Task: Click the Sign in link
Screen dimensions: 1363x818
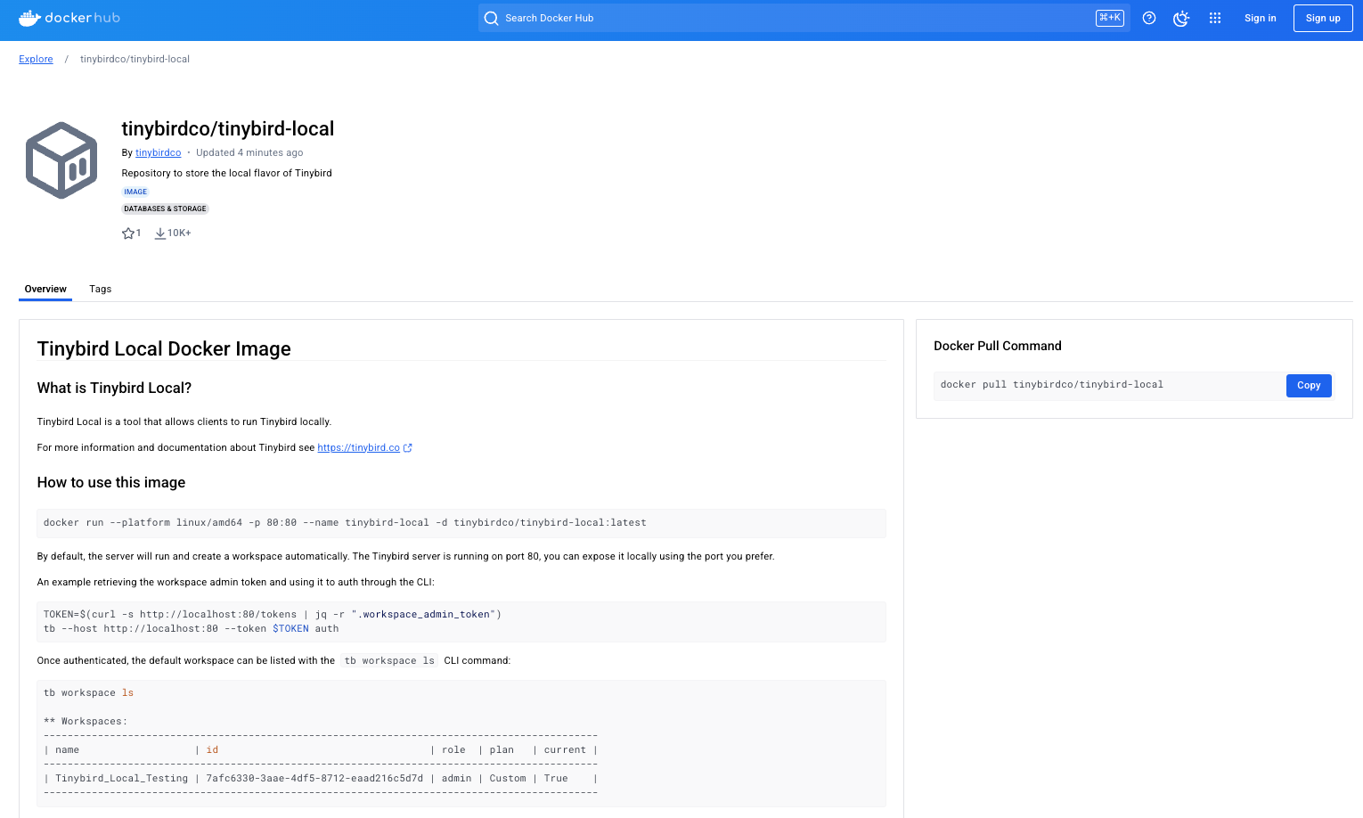Action: [x=1260, y=18]
